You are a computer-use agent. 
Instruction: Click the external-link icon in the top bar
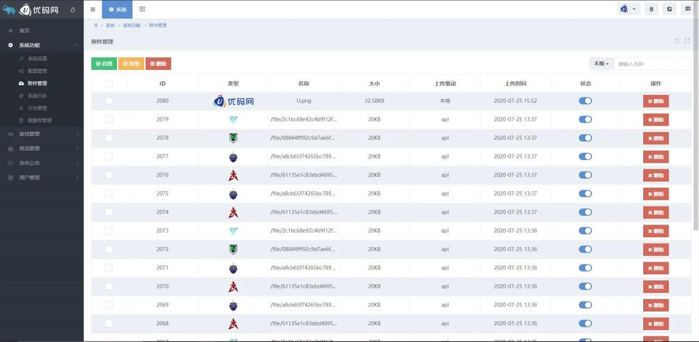pos(670,9)
